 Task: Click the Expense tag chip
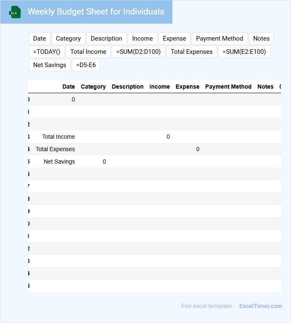[175, 39]
